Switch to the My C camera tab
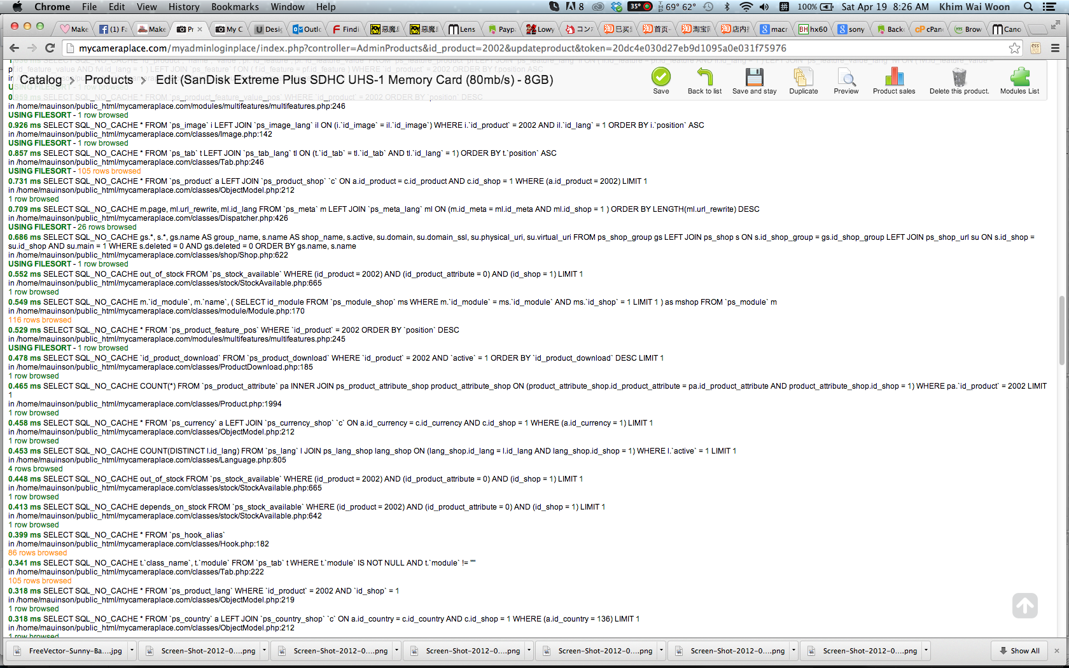 pyautogui.click(x=229, y=29)
